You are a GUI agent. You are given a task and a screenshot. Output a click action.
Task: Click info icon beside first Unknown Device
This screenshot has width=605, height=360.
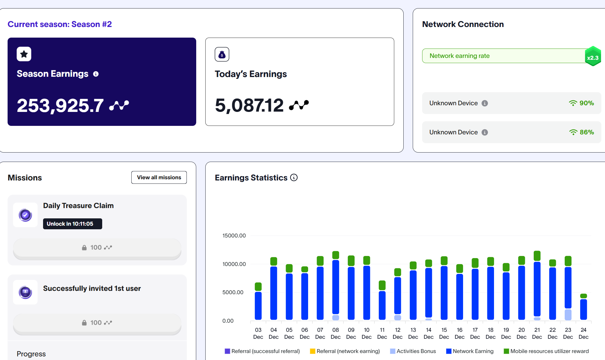click(x=485, y=103)
